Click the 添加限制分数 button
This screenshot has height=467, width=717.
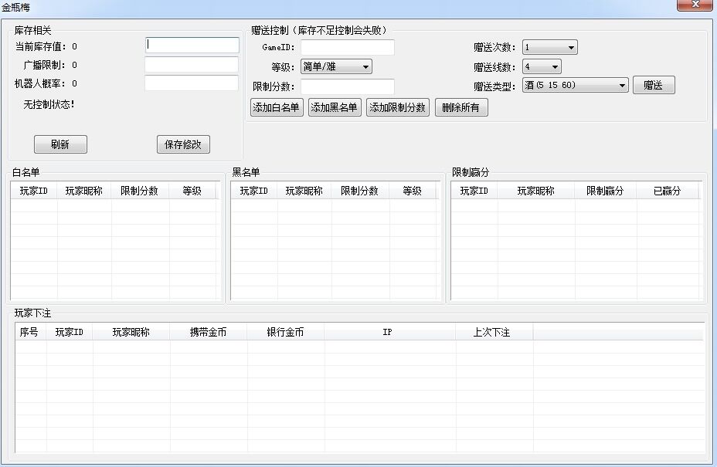click(397, 107)
